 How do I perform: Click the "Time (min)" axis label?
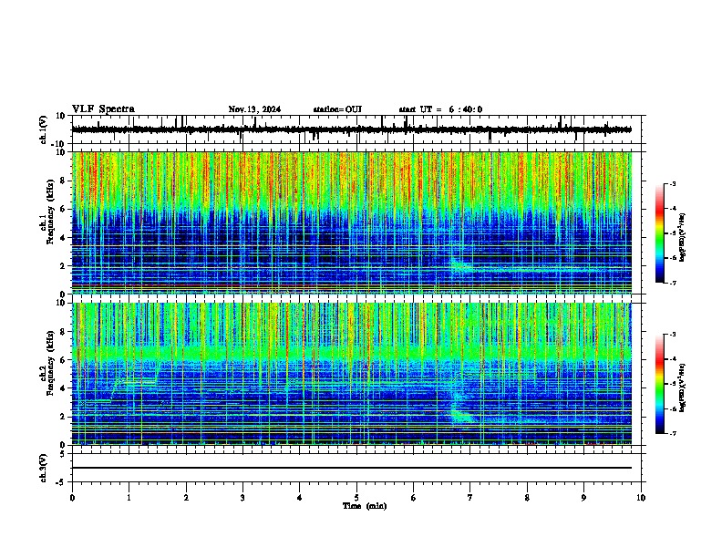365,506
